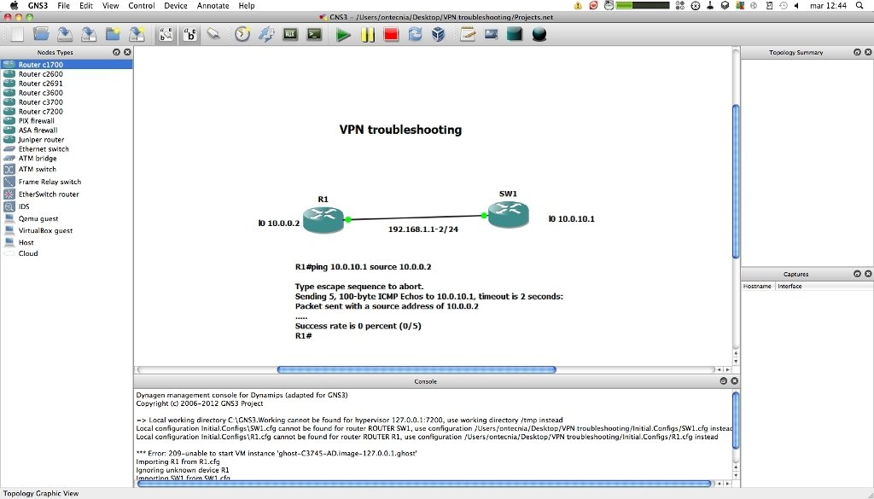The image size is (874, 499).
Task: Take a snapshot with clock icon
Action: pyautogui.click(x=242, y=34)
